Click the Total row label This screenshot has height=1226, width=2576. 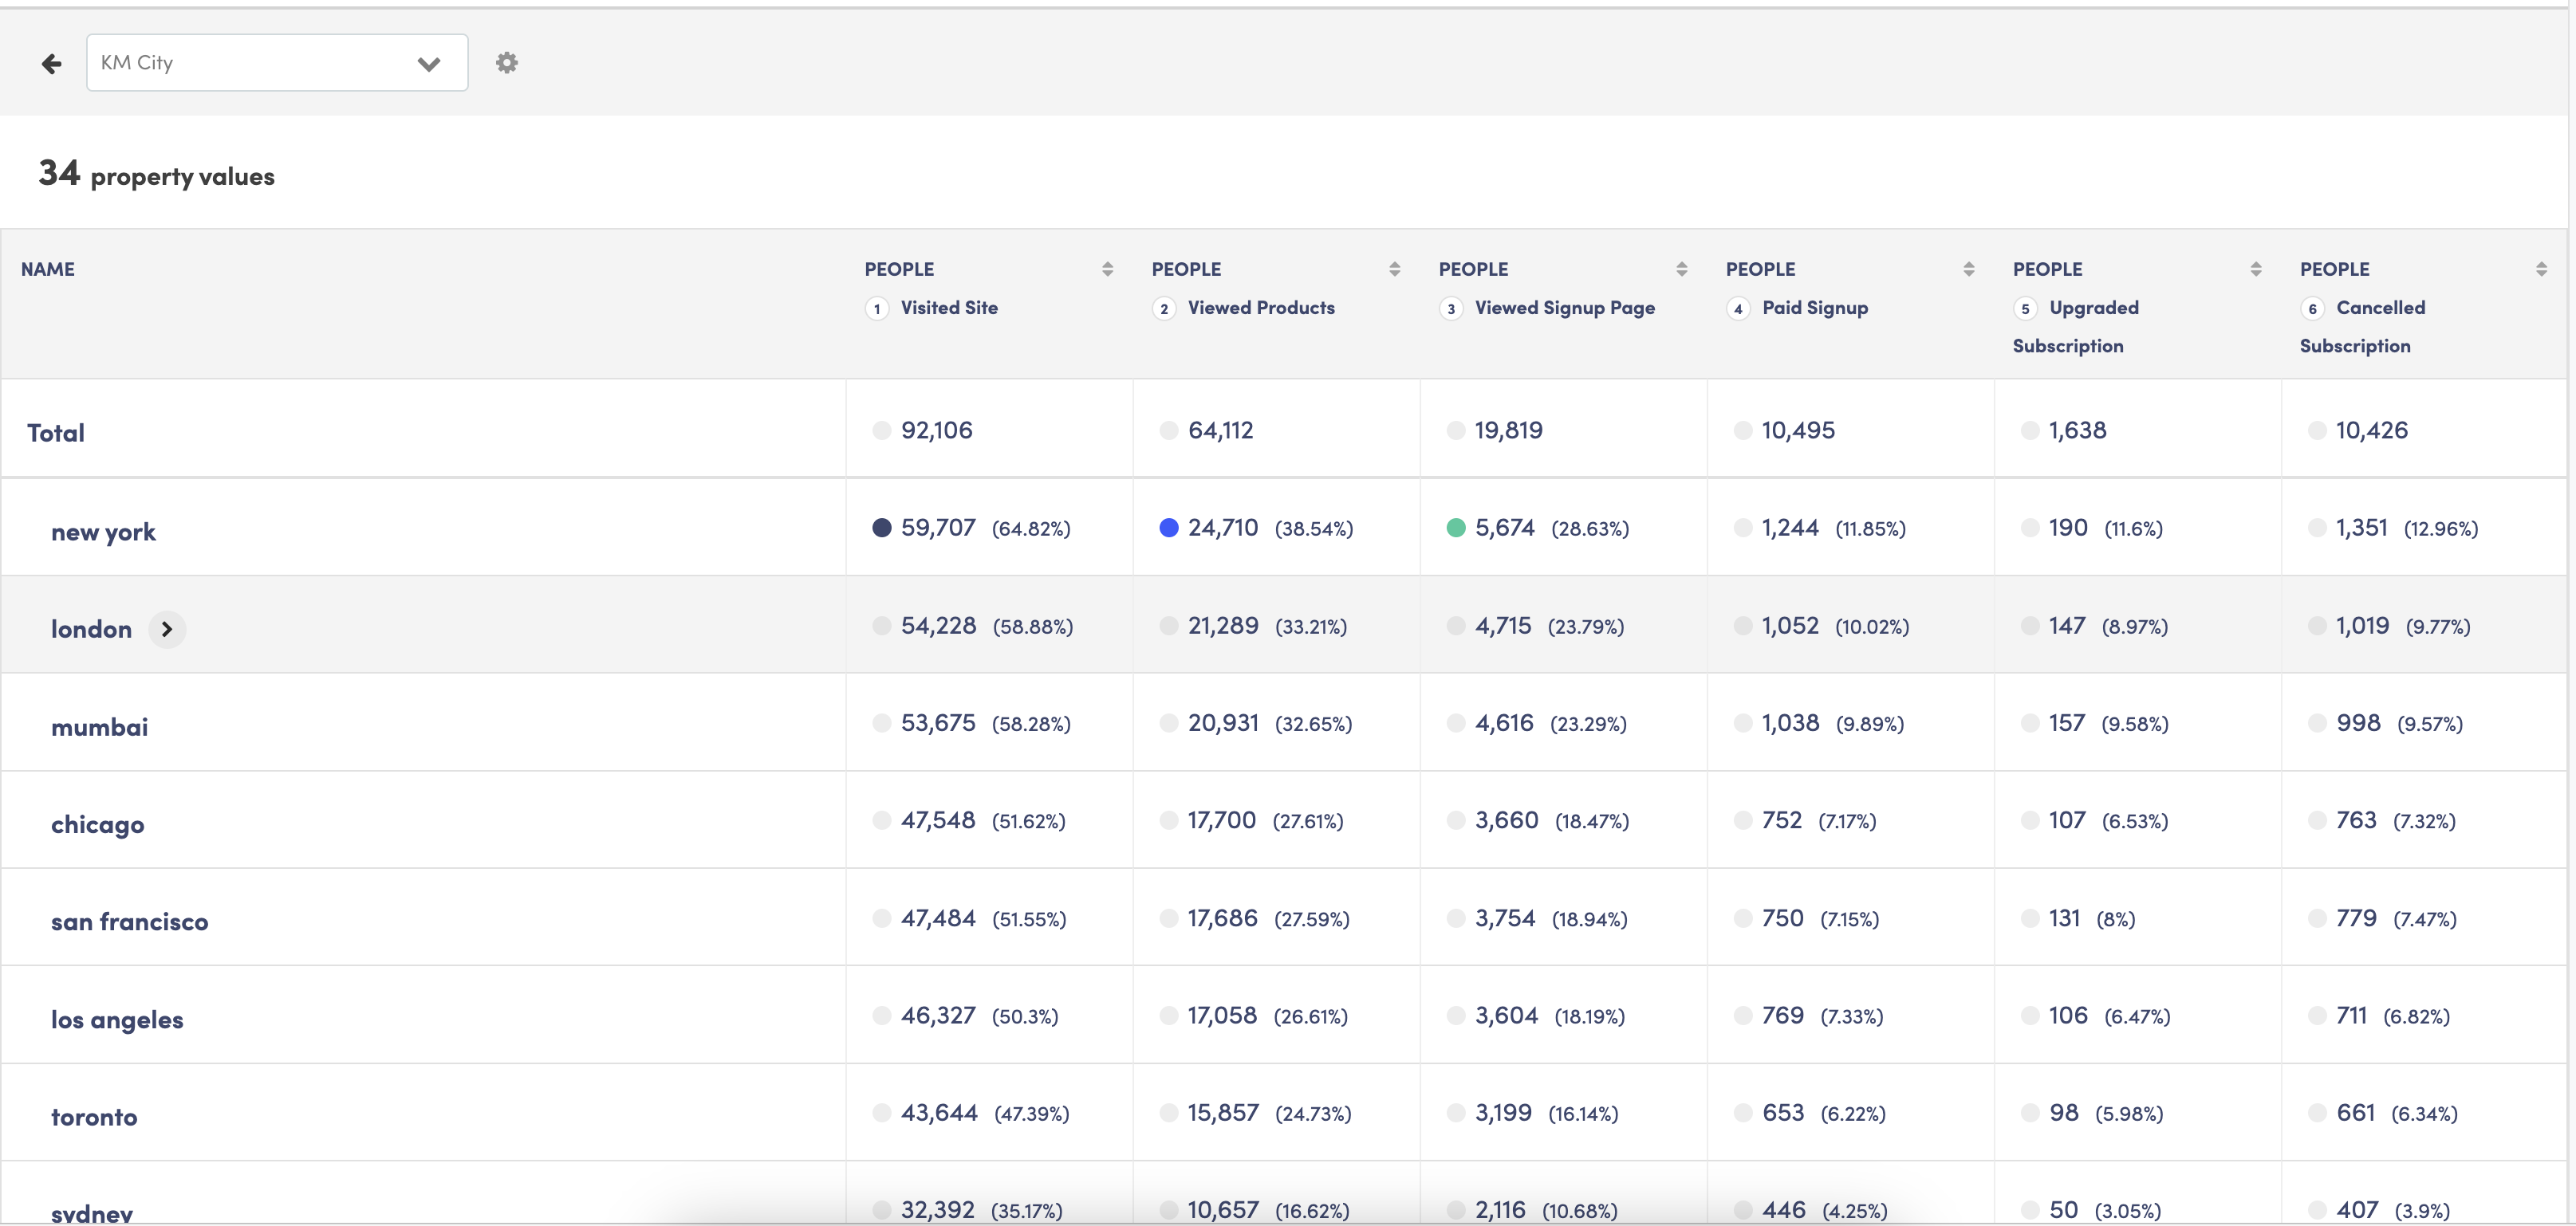(56, 431)
